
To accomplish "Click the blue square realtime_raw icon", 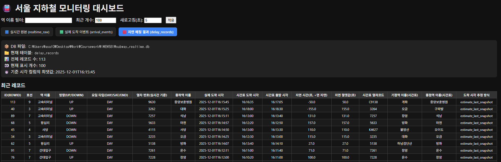I will [x=7, y=32].
